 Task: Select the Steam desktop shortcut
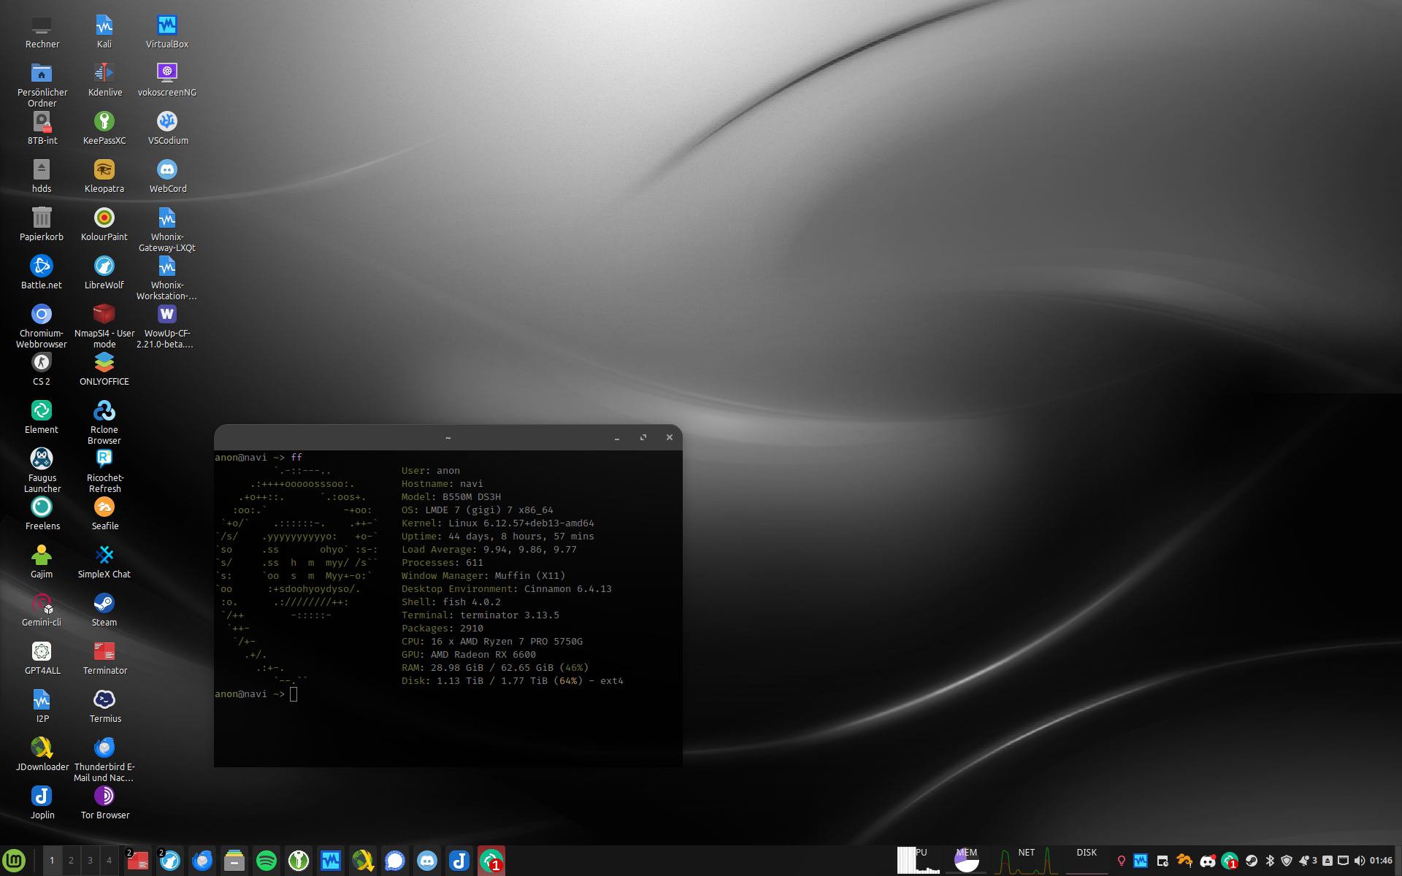(104, 604)
